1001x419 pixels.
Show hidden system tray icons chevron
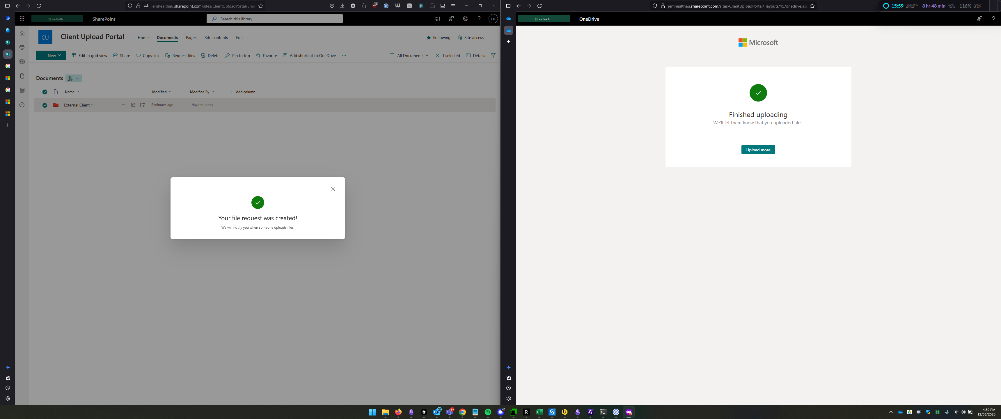tap(891, 412)
